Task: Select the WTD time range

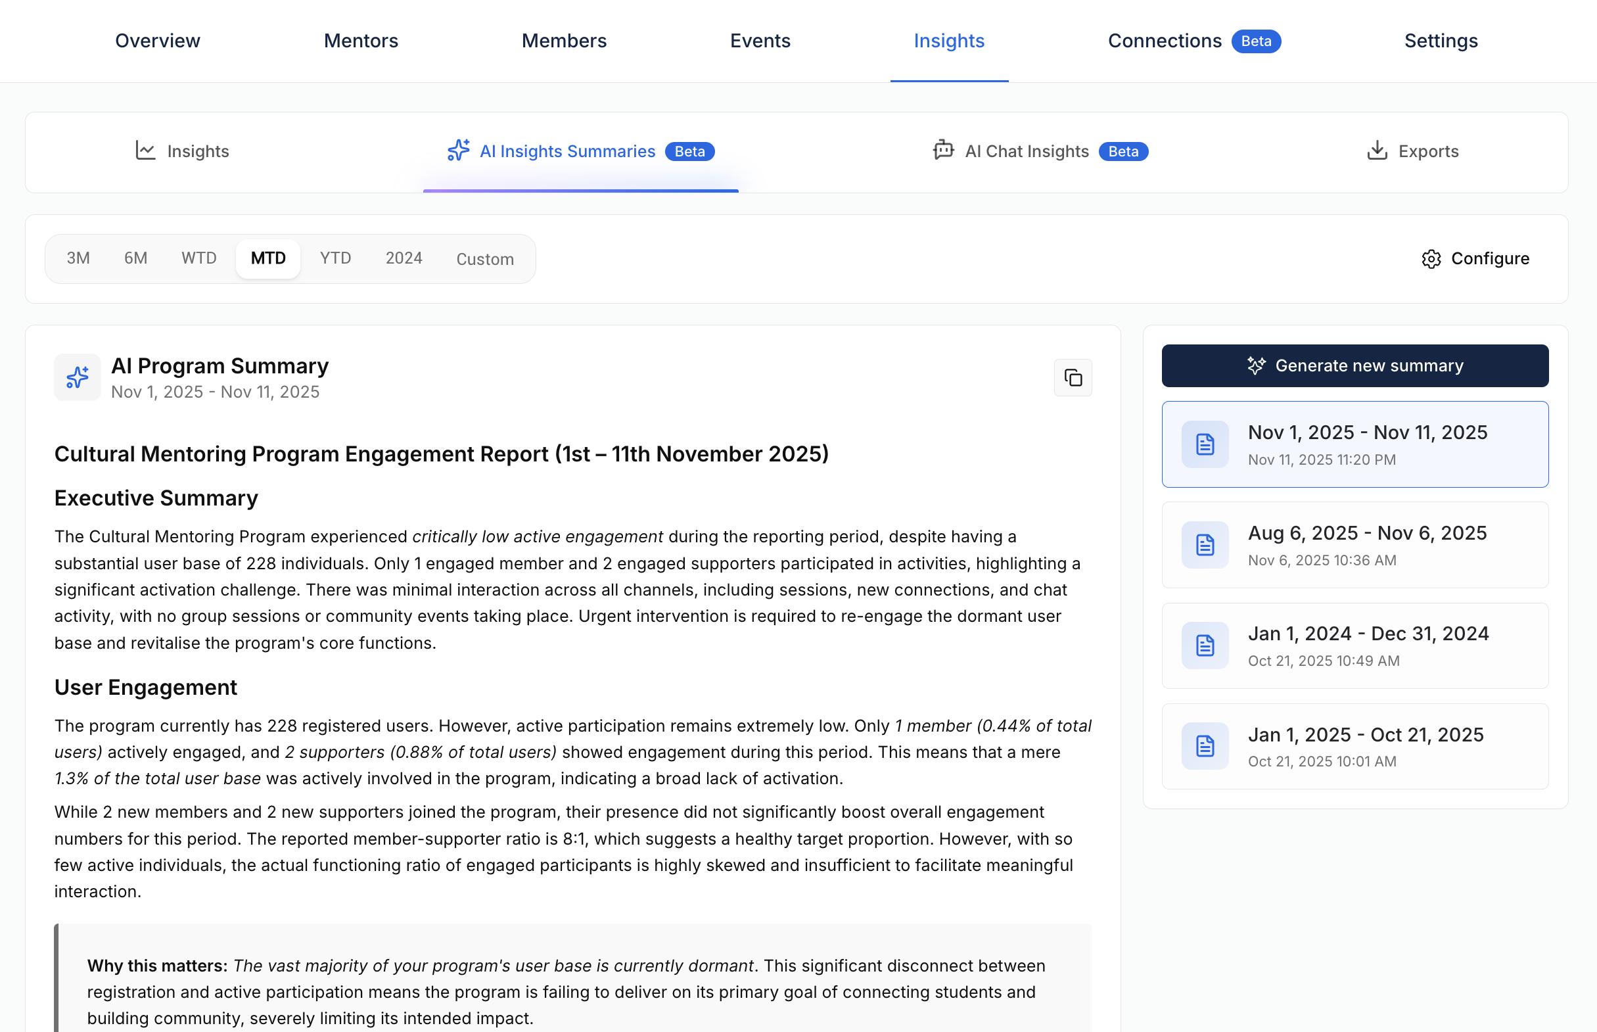Action: click(x=199, y=259)
